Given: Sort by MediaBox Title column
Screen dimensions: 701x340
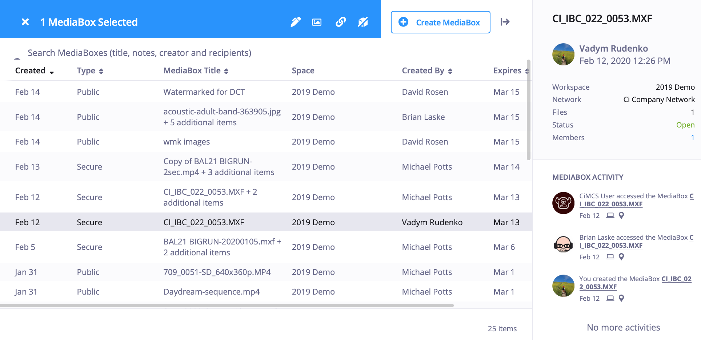Looking at the screenshot, I should point(196,71).
